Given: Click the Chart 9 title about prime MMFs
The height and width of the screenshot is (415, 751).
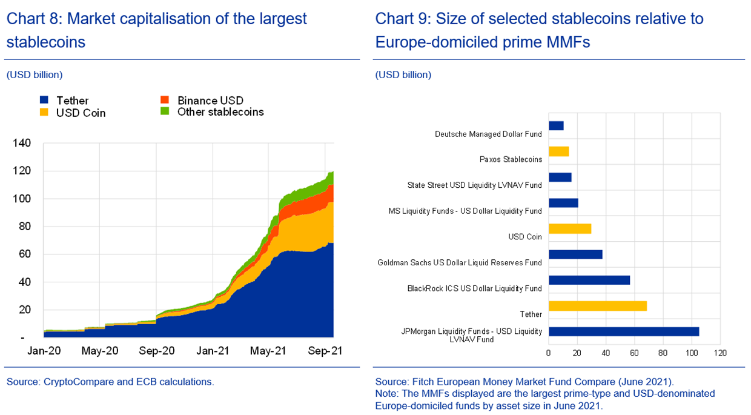Looking at the screenshot, I should click(540, 30).
